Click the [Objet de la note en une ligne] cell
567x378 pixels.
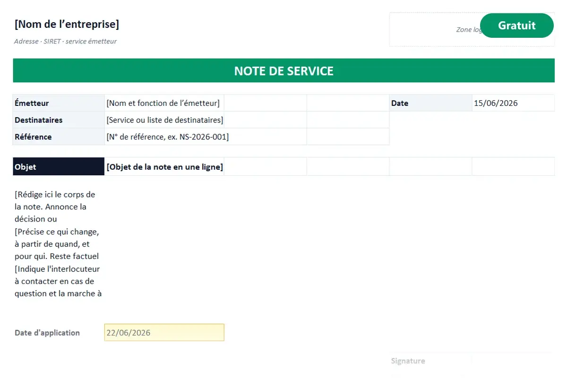[x=164, y=166]
